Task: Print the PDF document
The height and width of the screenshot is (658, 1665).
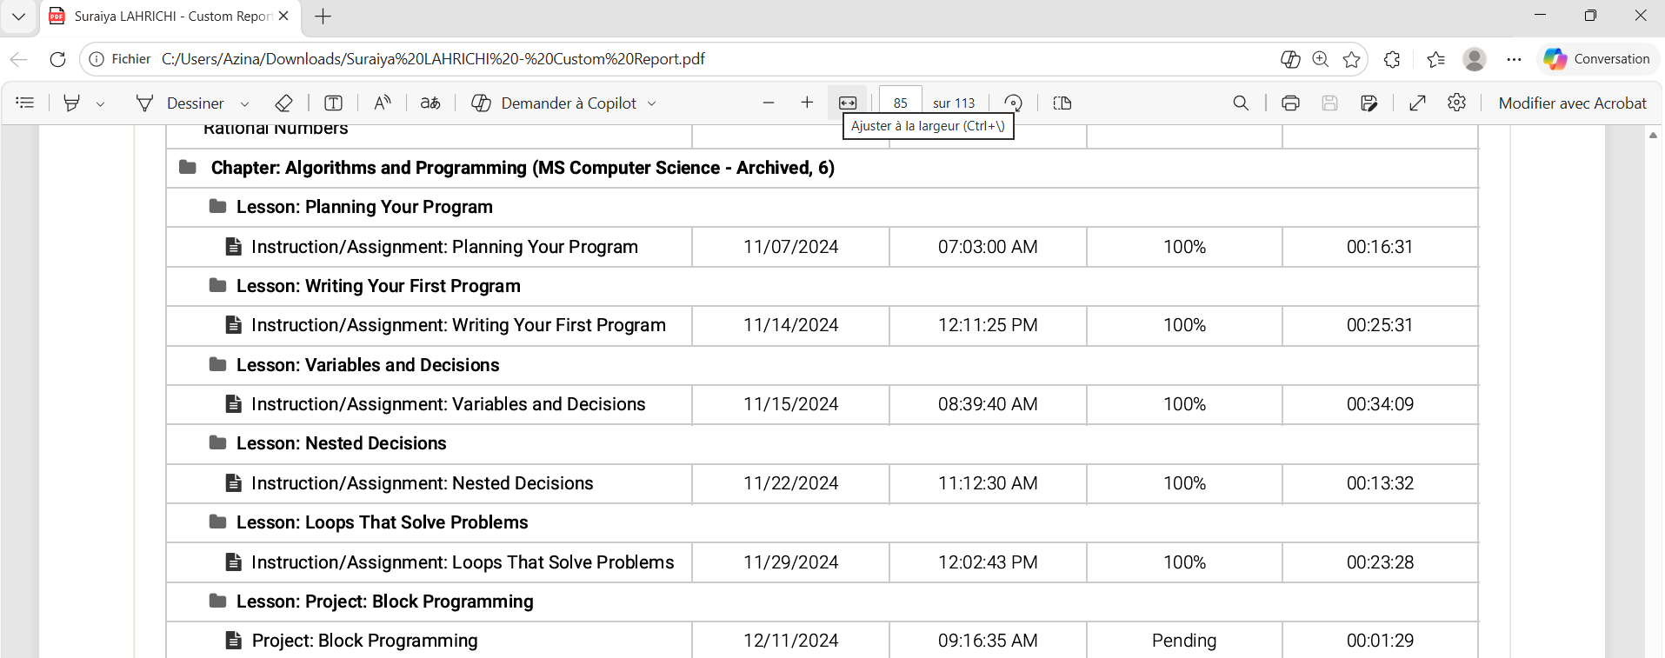Action: point(1290,103)
